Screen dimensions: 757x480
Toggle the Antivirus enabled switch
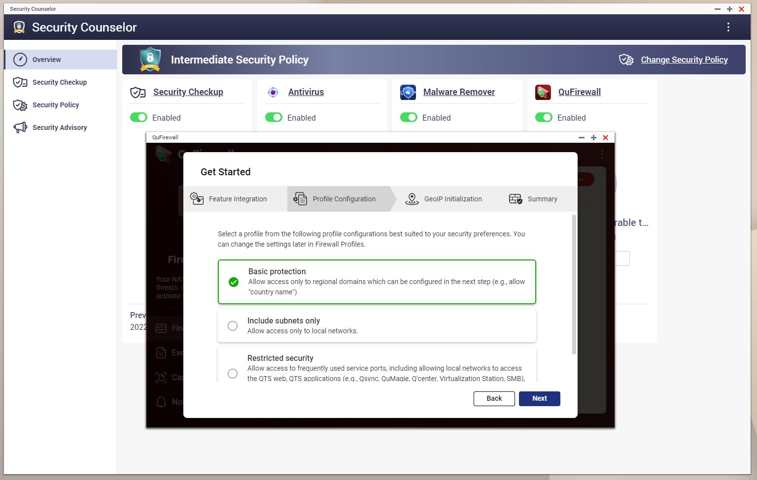pyautogui.click(x=274, y=117)
